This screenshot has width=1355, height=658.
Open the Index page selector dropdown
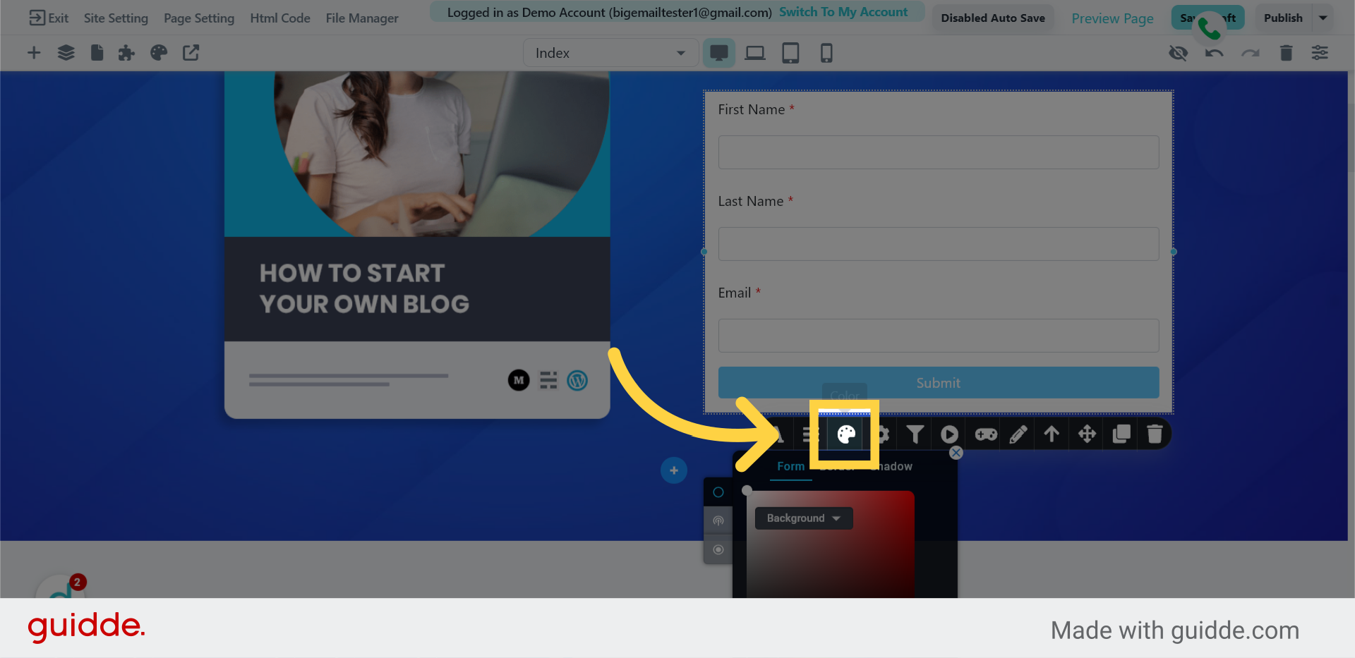[x=610, y=52]
